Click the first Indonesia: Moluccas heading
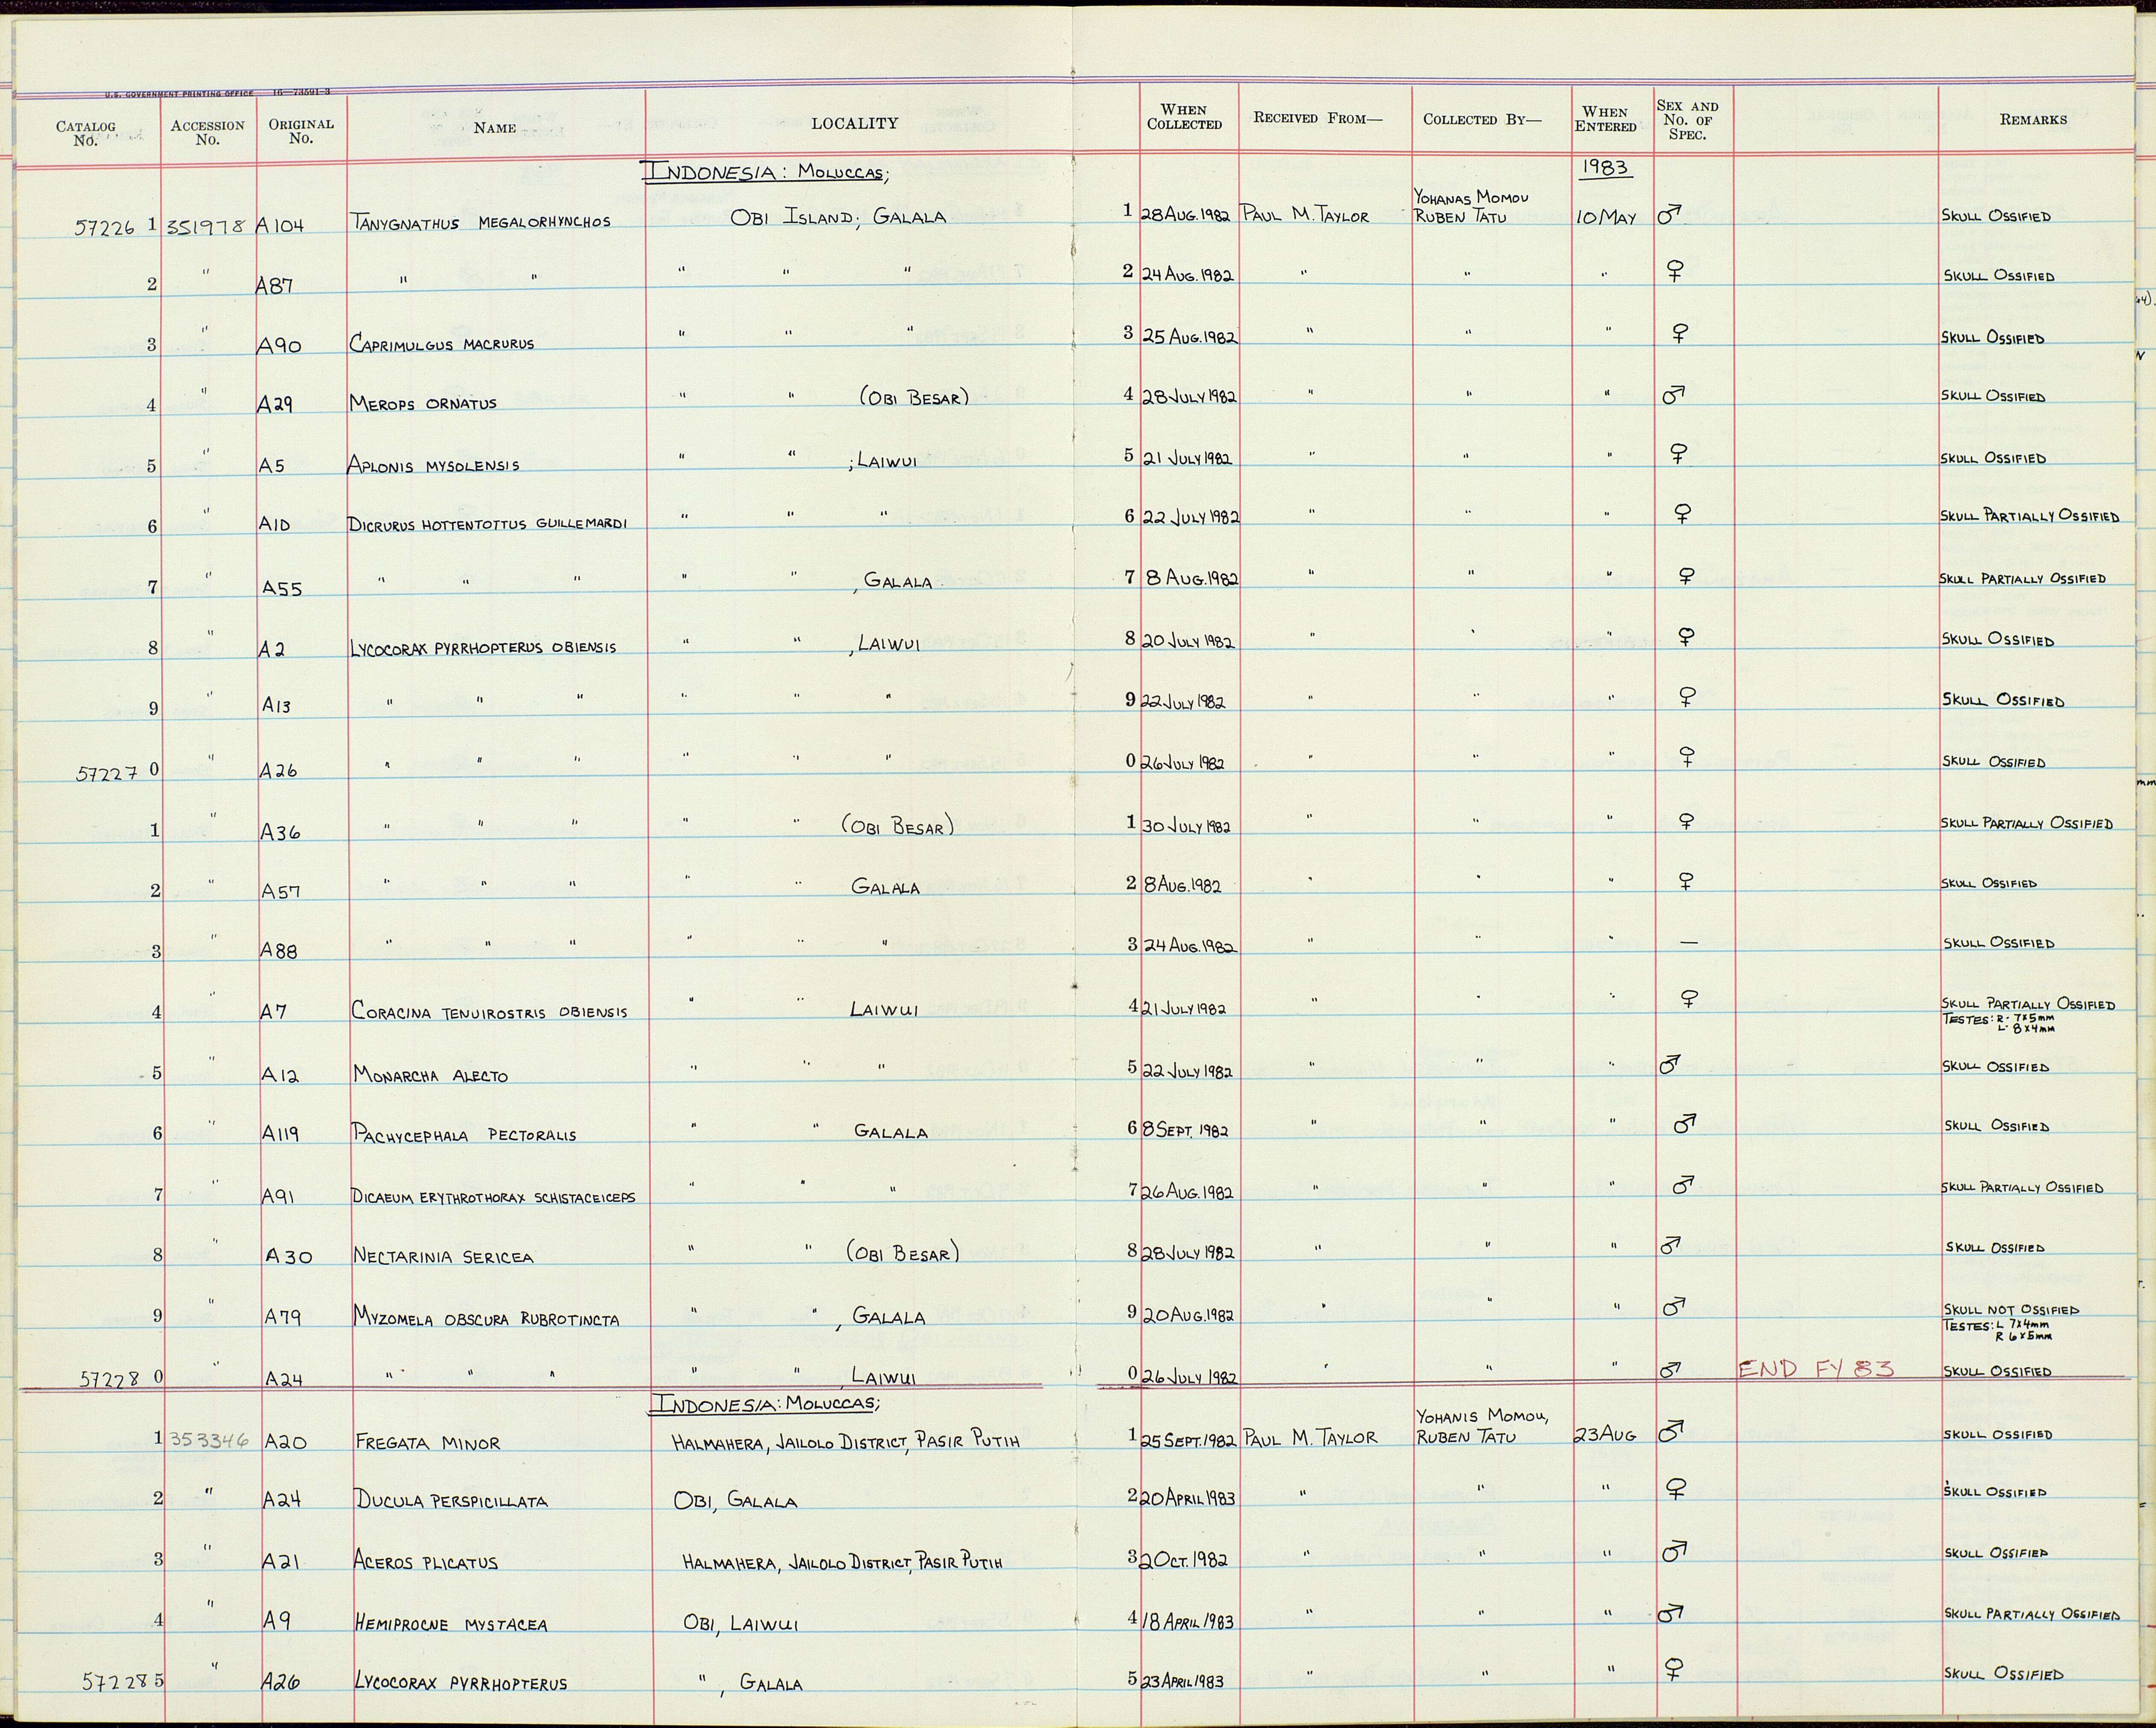 pos(766,171)
